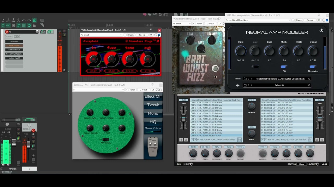Screen dimensions: 334x187
Task: Open Fuzzploid preset dropdown
Action: [x=101, y=35]
